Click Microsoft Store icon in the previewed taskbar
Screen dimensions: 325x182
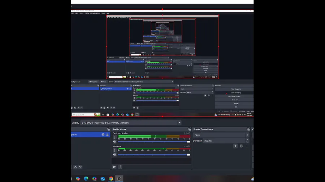tap(108, 115)
